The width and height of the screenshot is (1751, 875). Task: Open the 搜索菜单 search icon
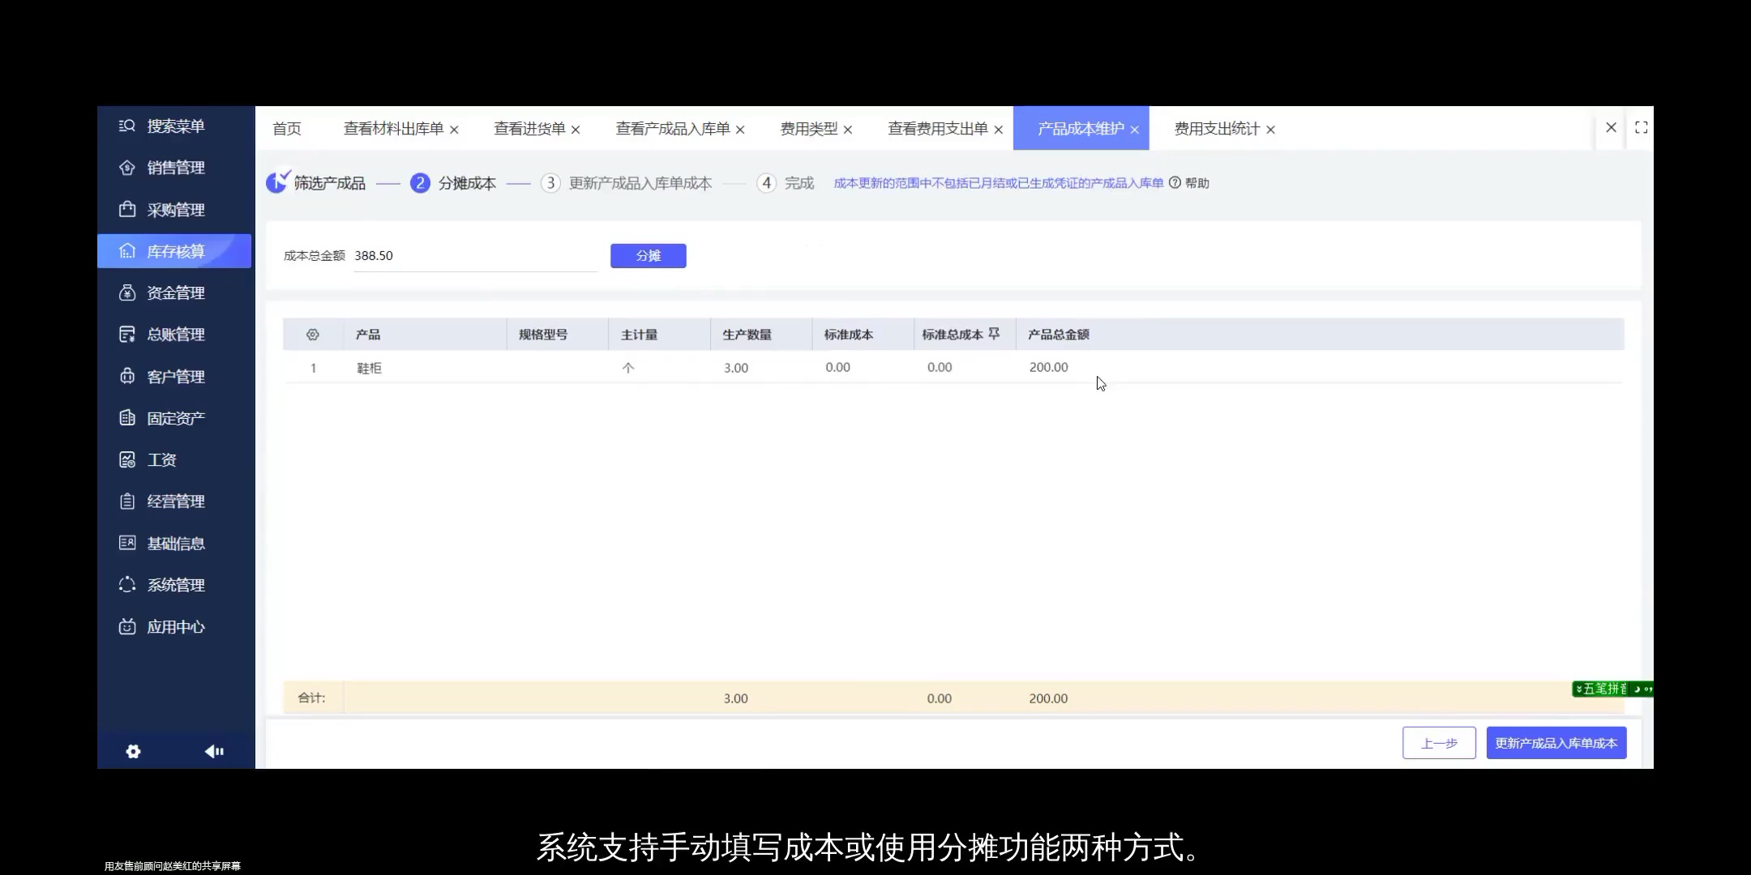tap(127, 126)
